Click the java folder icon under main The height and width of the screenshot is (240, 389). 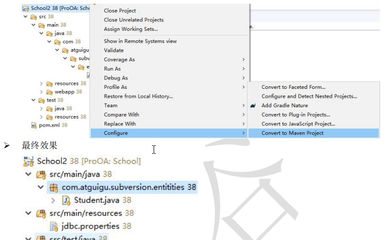click(x=49, y=33)
